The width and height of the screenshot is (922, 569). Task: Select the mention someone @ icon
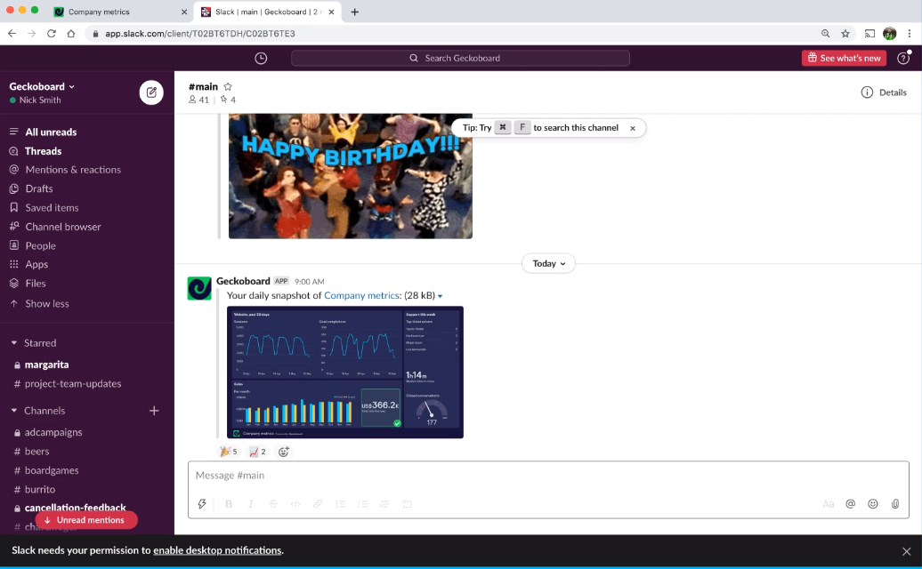click(850, 504)
